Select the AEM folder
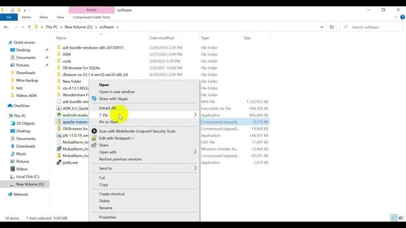Screen dimensions: 406x228 tap(67, 54)
